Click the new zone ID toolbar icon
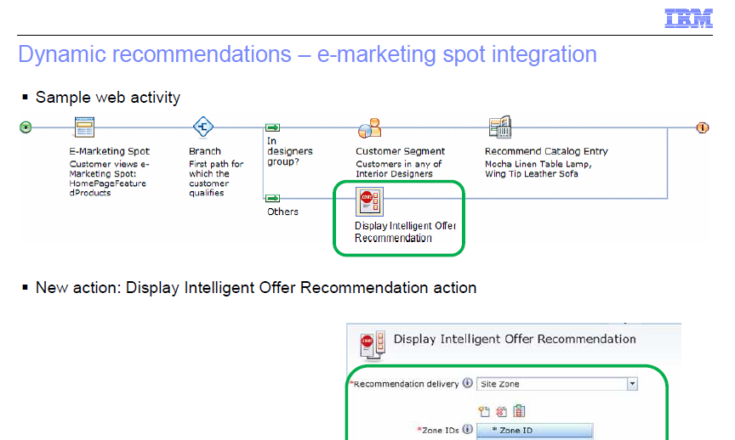Image resolution: width=735 pixels, height=440 pixels. 484,411
